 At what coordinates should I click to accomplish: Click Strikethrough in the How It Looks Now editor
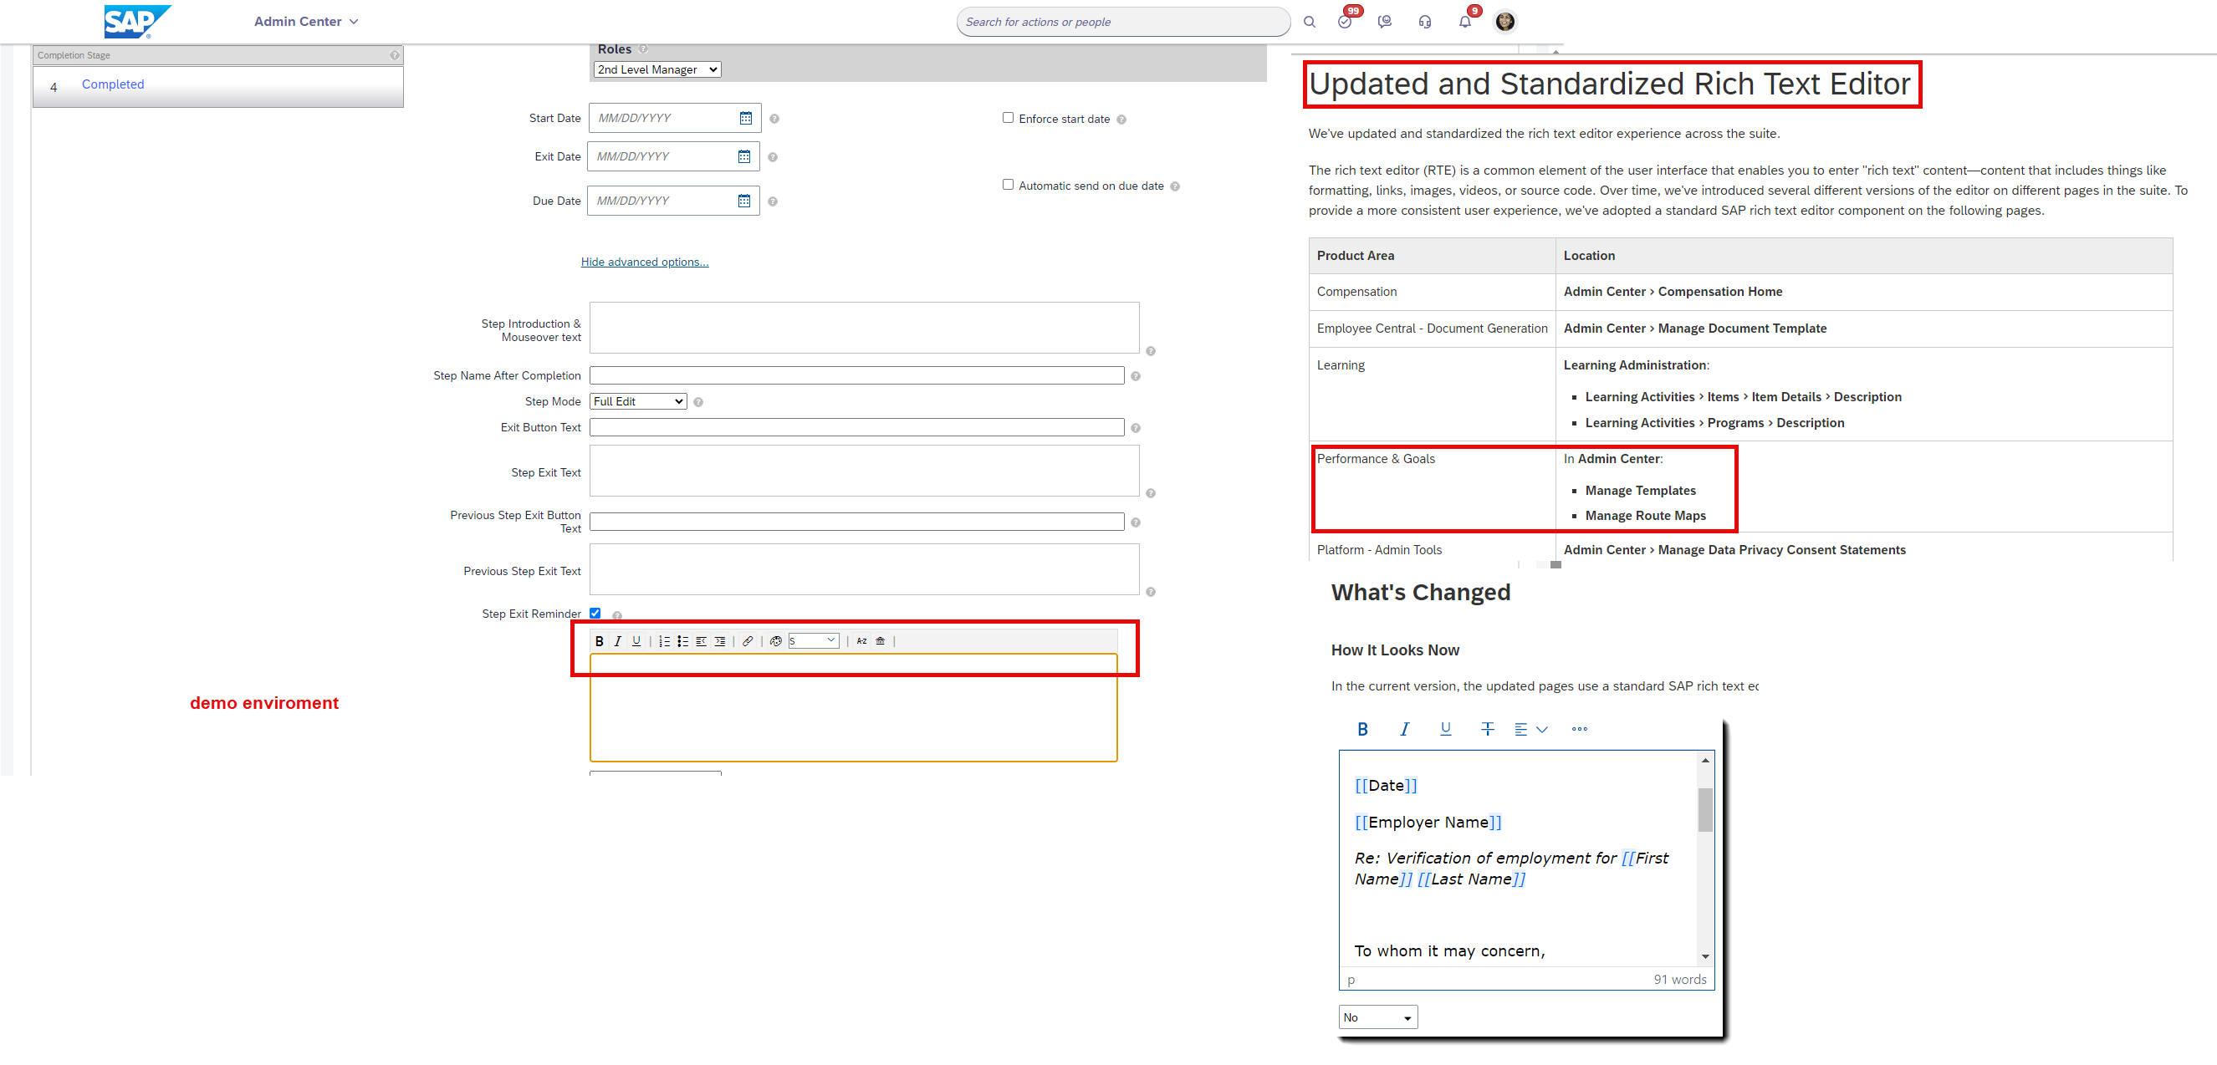point(1487,729)
